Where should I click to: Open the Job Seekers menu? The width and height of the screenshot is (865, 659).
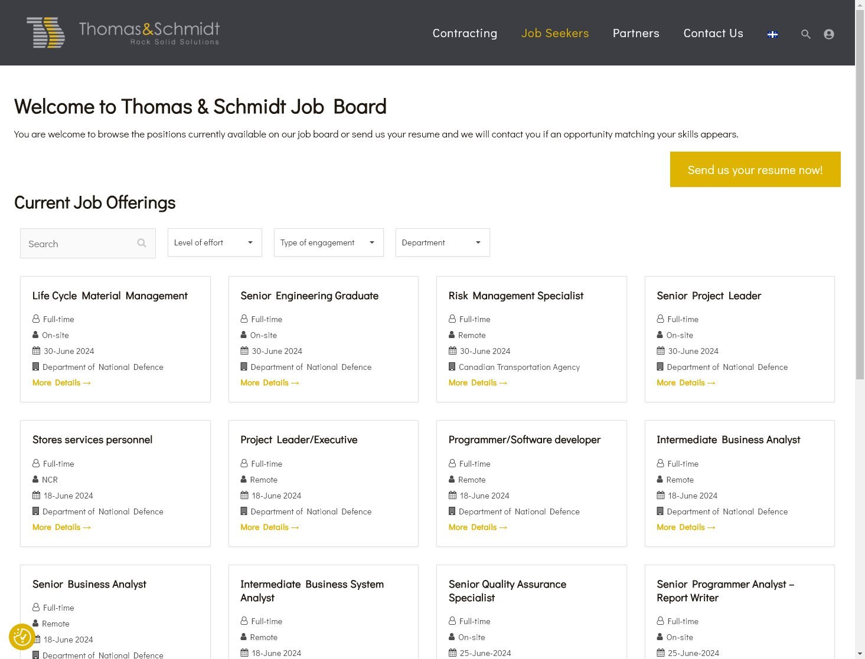[555, 33]
